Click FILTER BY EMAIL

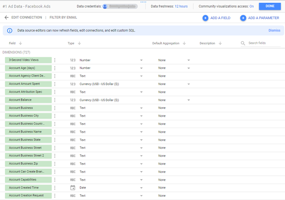pos(63,17)
